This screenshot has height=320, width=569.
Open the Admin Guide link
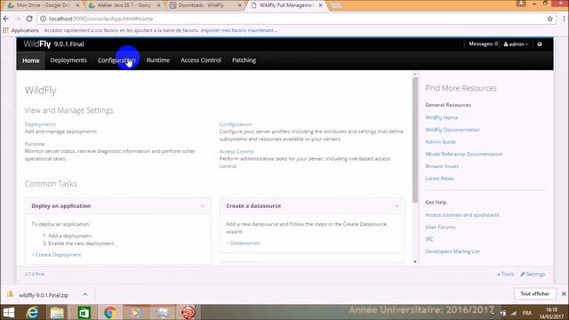coord(440,142)
